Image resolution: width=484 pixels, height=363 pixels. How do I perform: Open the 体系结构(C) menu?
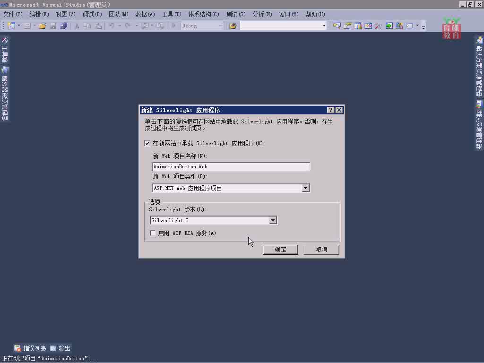[x=204, y=15]
